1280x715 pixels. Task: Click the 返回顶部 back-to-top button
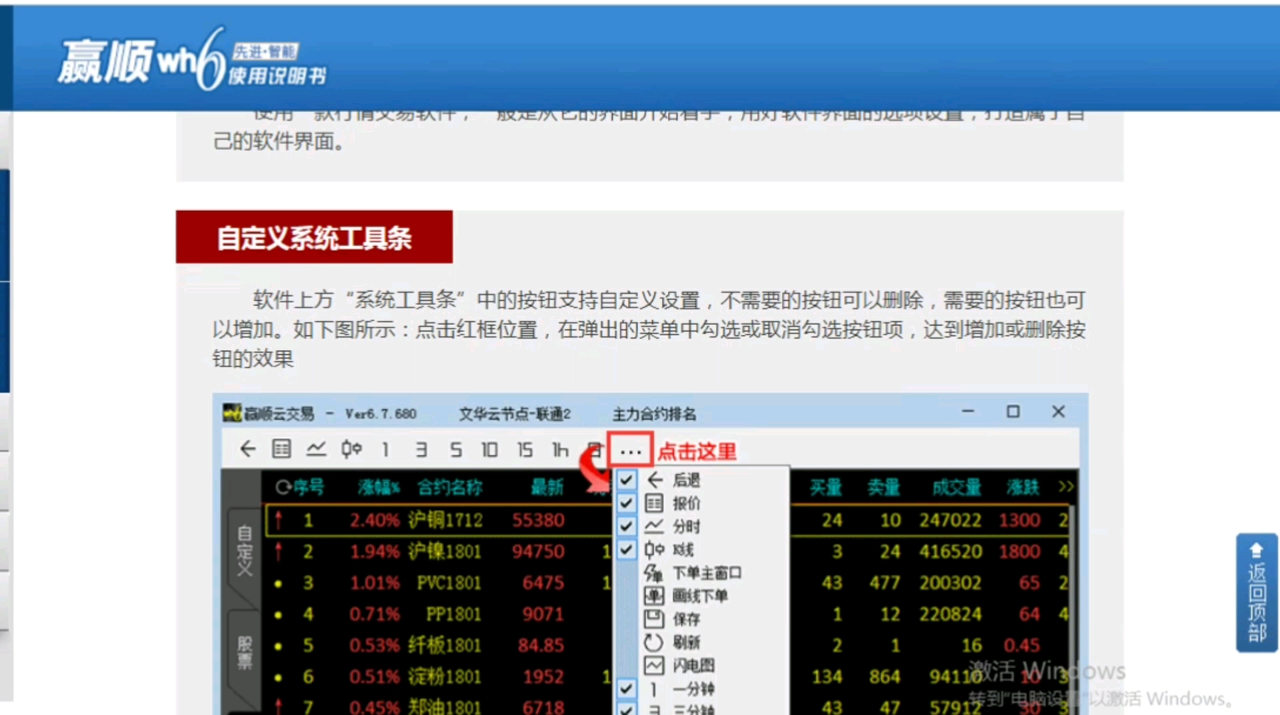coord(1257,592)
